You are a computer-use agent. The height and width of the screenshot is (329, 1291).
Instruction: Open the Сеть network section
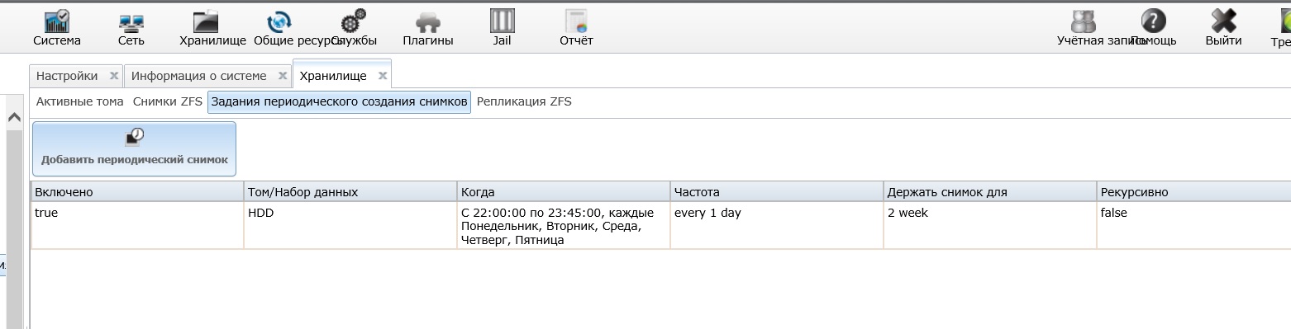[131, 29]
